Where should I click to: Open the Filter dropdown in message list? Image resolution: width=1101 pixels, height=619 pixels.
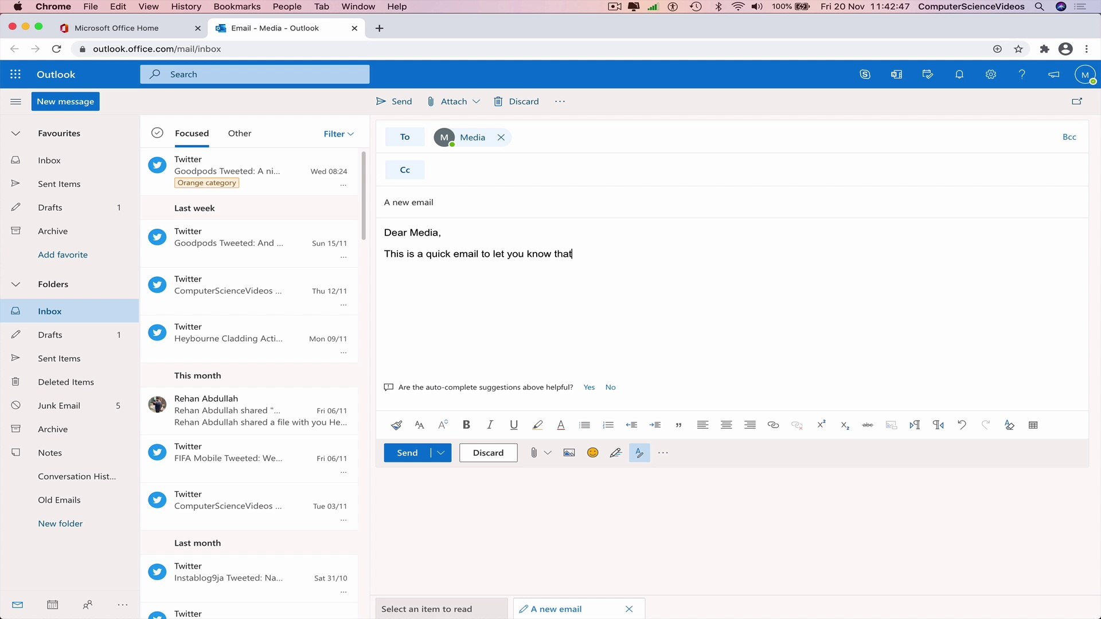click(x=338, y=134)
